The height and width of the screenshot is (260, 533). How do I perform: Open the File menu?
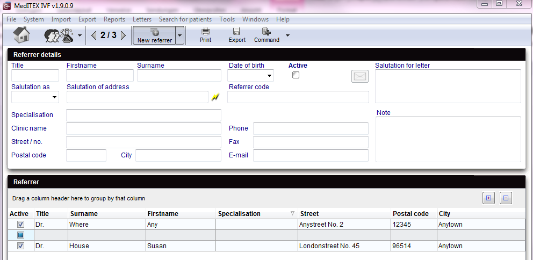(x=11, y=19)
